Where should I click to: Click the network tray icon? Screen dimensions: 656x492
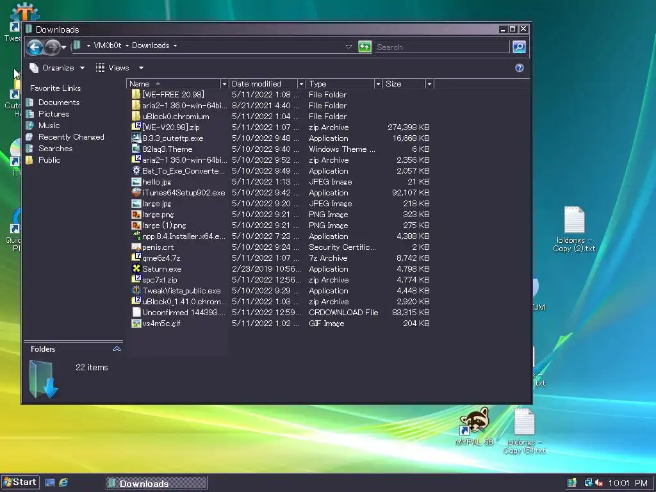coord(588,483)
